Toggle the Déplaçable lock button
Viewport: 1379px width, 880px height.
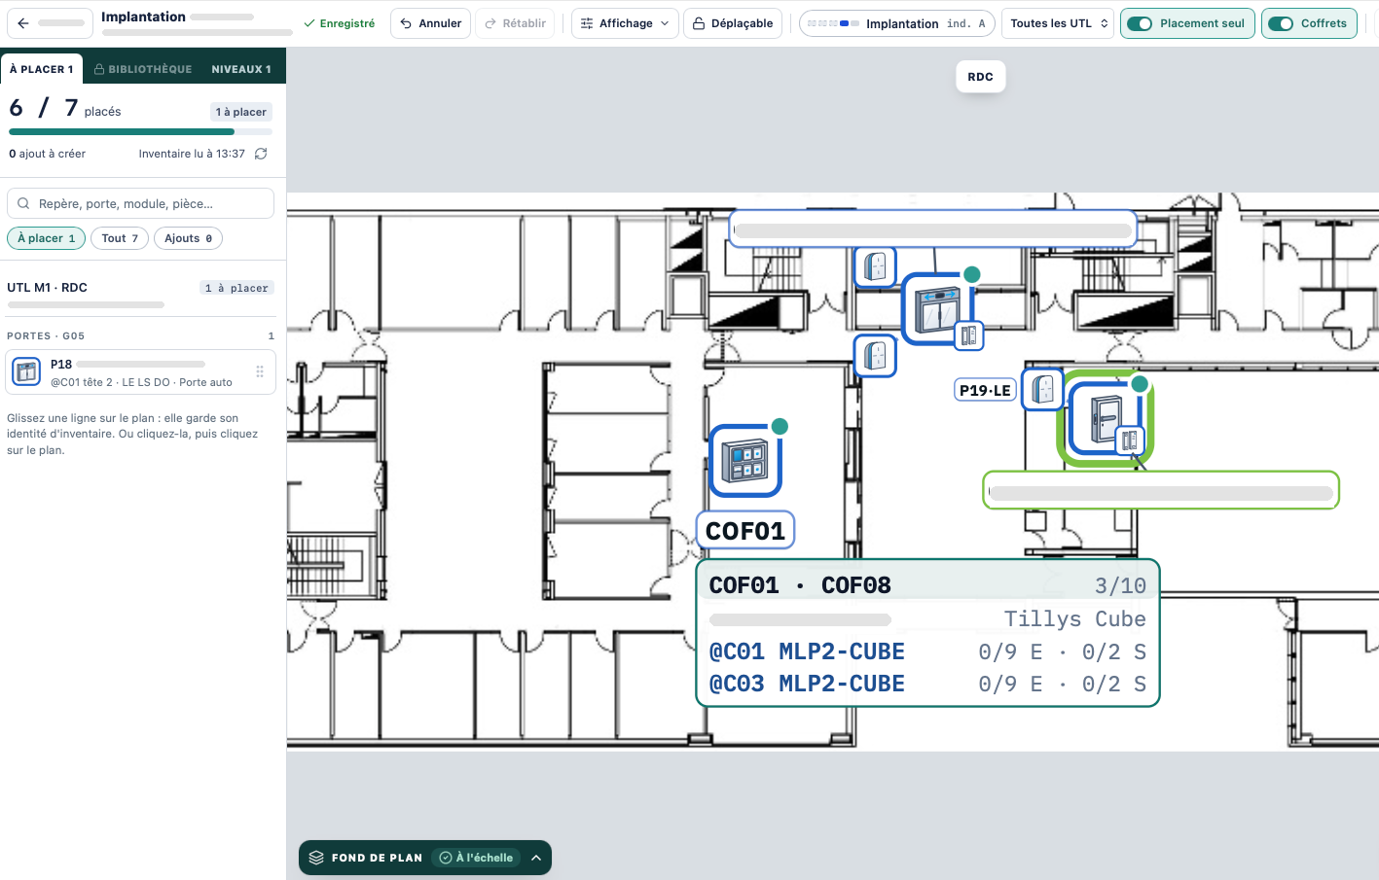click(x=734, y=23)
